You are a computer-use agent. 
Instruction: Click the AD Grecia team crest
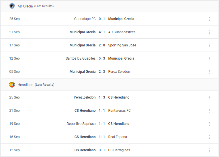[x=12, y=6]
